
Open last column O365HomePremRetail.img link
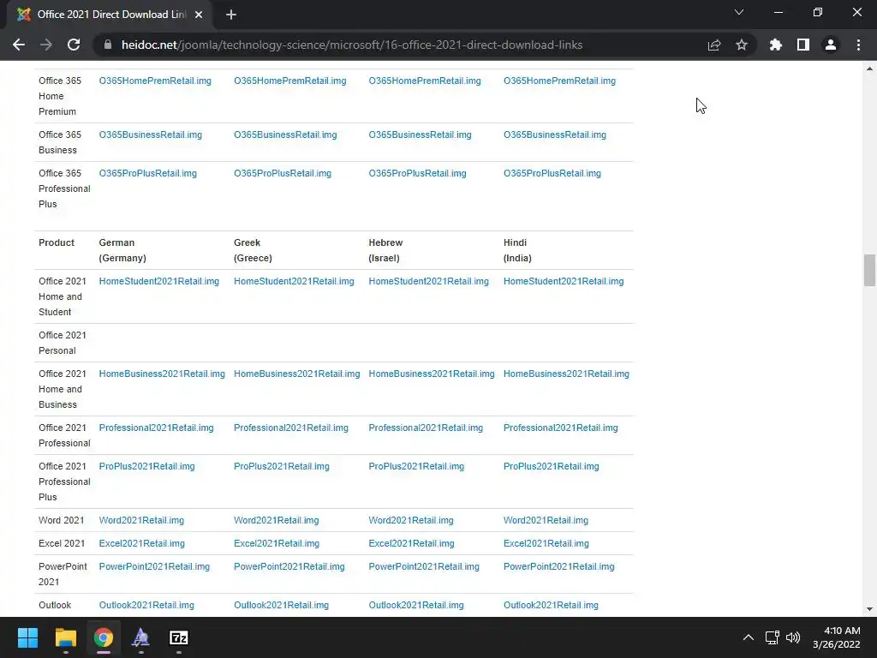pos(559,81)
